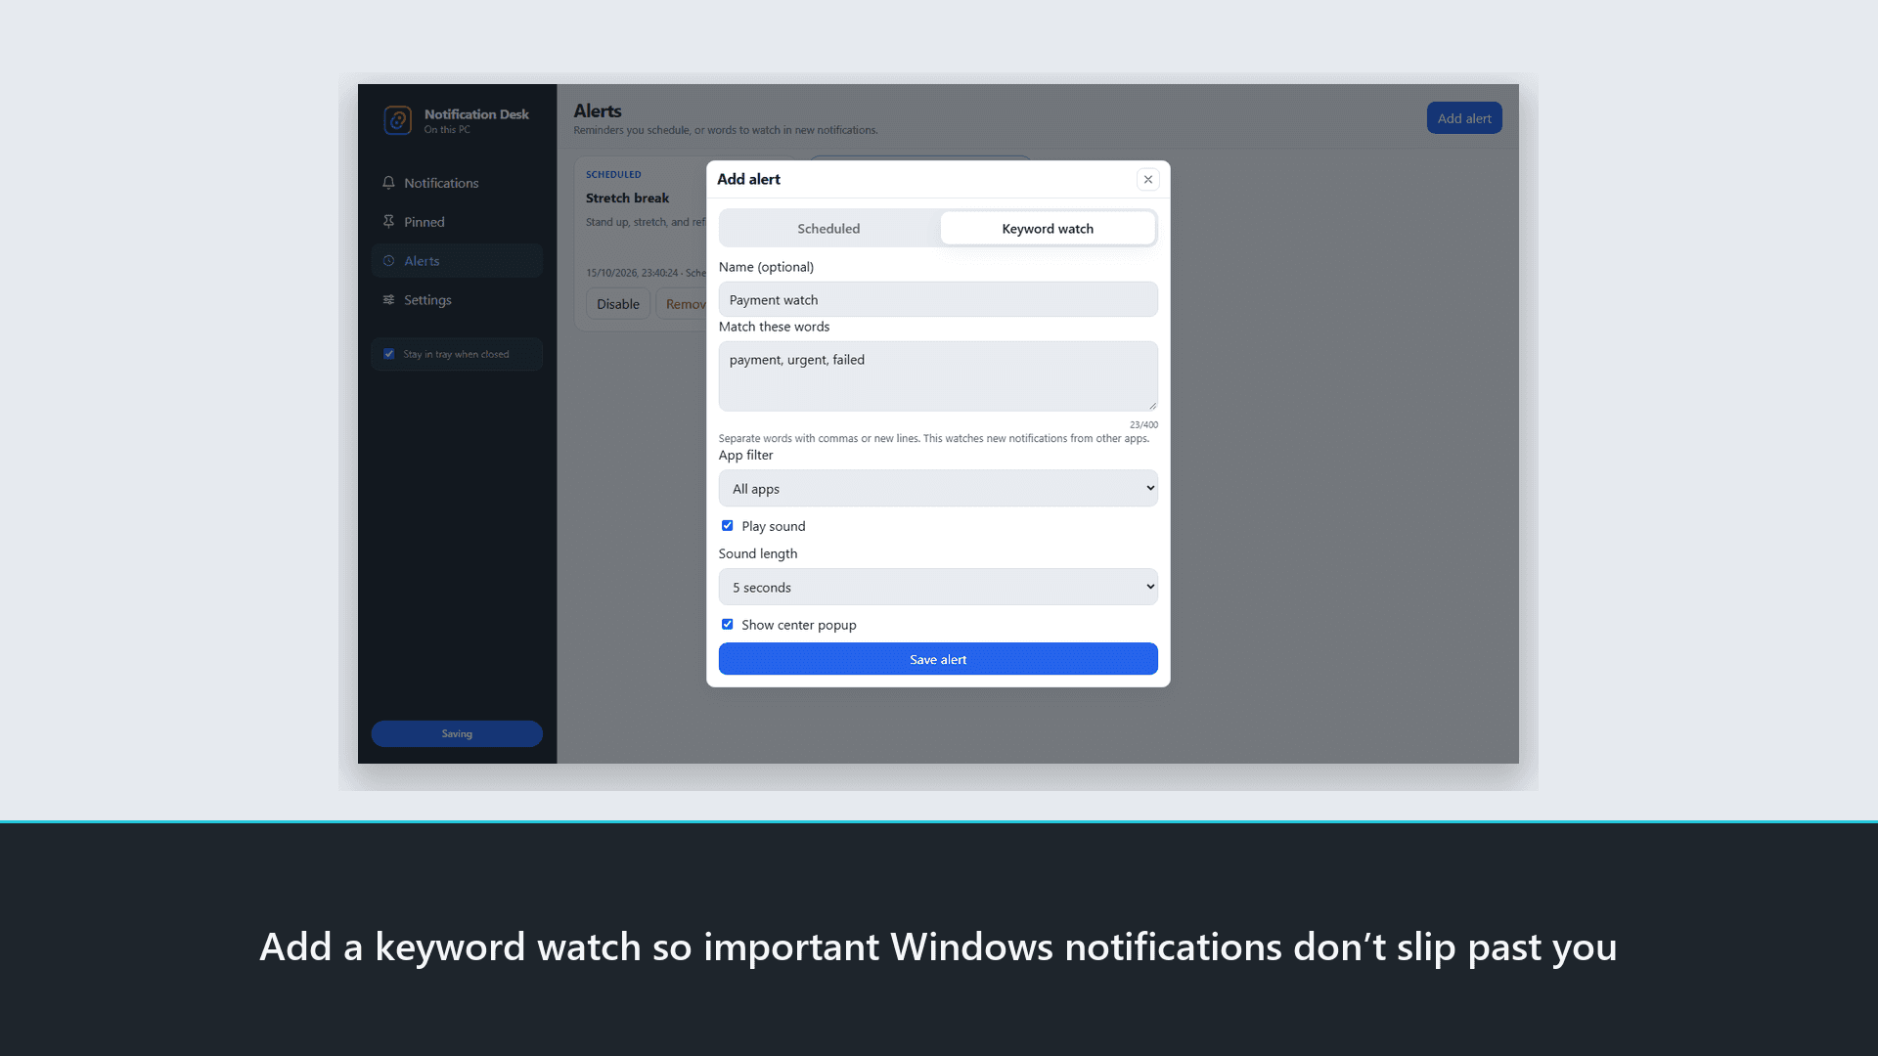Viewport: 1878px width, 1056px height.
Task: Click the Add alert button in header
Action: [x=1464, y=118]
